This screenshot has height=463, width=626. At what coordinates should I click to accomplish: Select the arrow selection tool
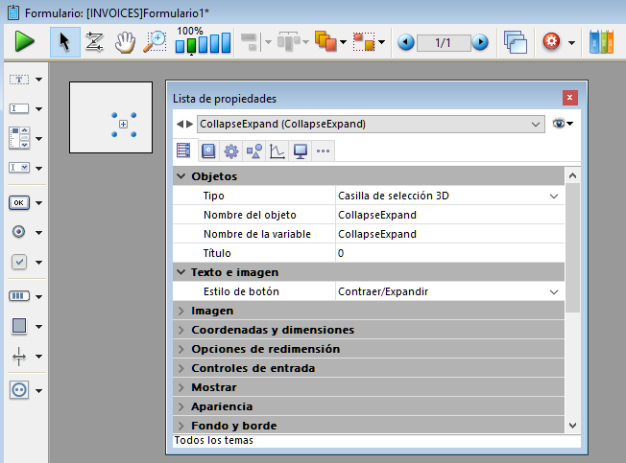click(64, 42)
